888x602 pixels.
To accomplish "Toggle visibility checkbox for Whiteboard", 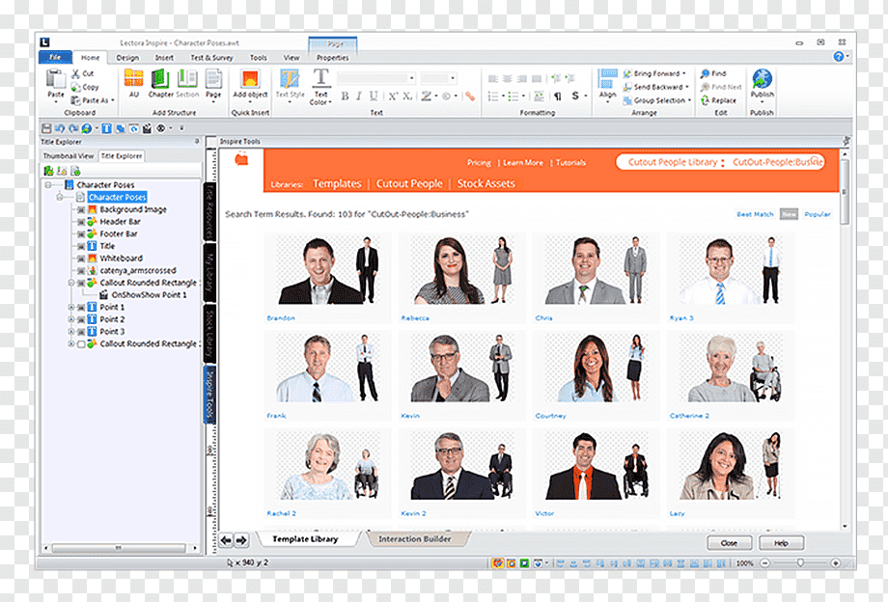I will [81, 258].
